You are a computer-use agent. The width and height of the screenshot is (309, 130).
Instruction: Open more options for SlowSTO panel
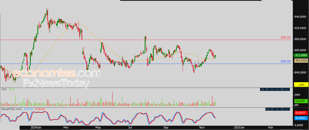tap(287, 109)
